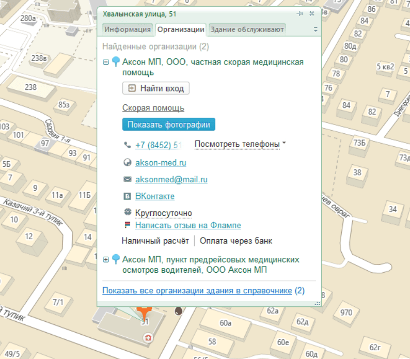The width and height of the screenshot is (410, 359).
Task: Click the phone handset icon
Action: [128, 145]
